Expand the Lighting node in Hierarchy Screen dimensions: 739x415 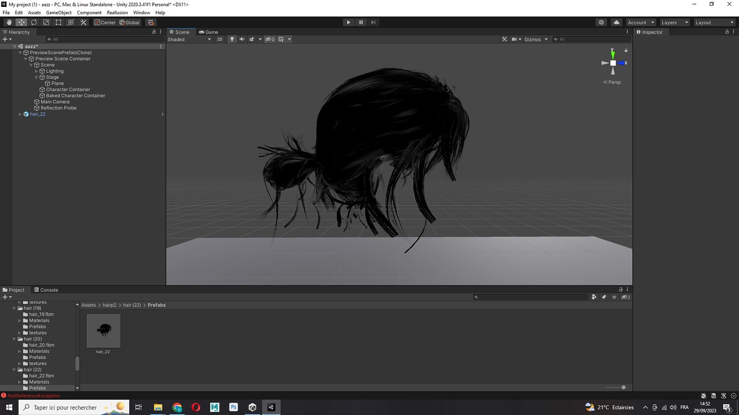[36, 71]
